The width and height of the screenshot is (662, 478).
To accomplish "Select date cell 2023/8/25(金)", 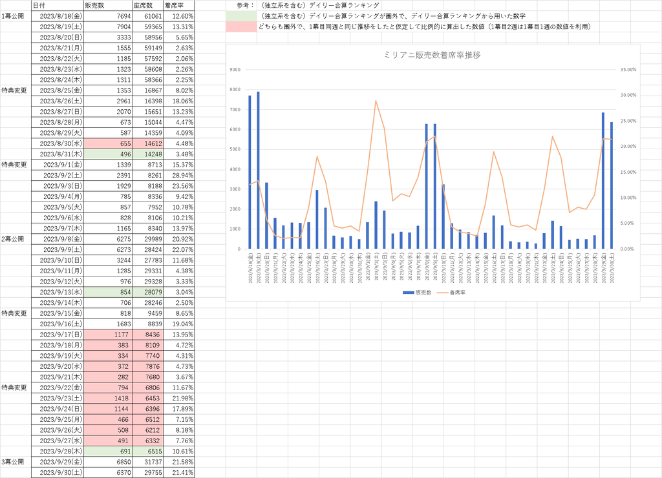I will coord(58,90).
